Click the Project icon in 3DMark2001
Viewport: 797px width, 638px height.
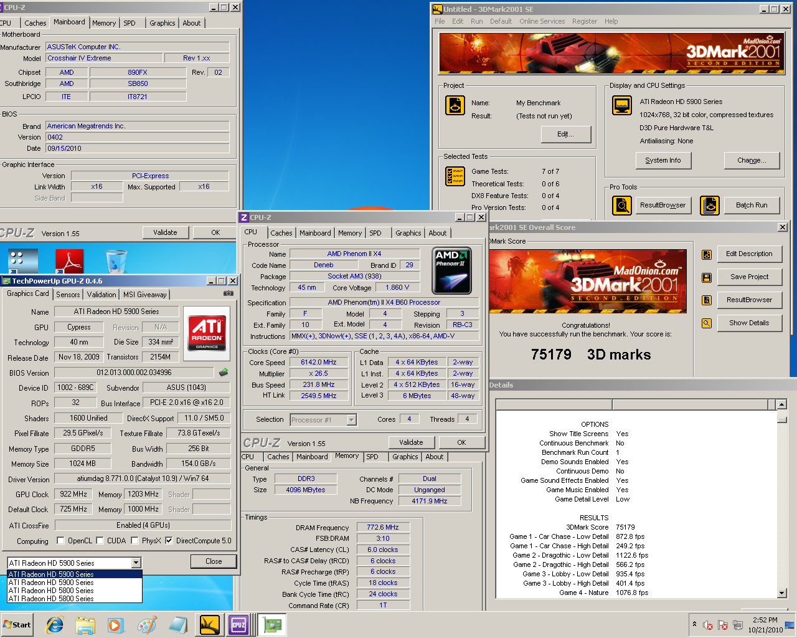(x=455, y=105)
